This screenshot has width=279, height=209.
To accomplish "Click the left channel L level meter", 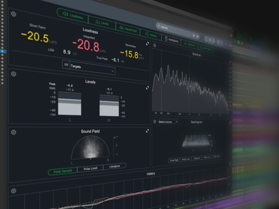I will (x=70, y=104).
